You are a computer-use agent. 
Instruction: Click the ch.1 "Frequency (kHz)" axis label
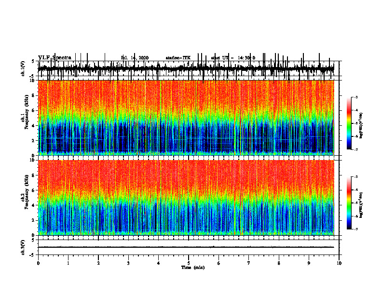tap(27, 112)
